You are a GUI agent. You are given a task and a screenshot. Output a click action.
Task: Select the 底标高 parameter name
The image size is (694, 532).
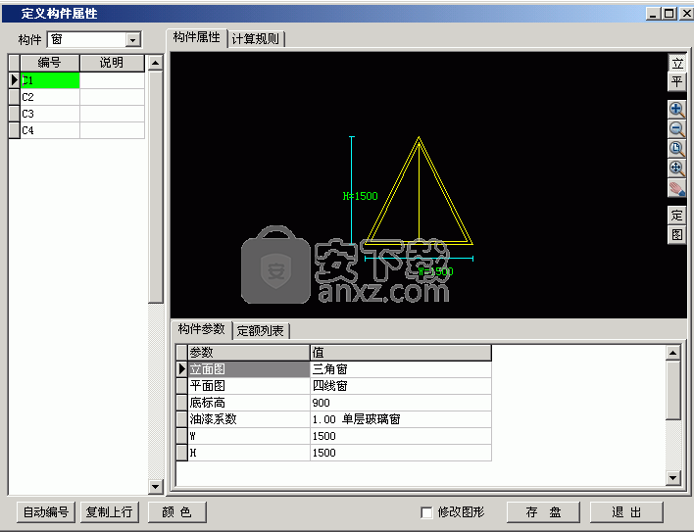pos(249,403)
